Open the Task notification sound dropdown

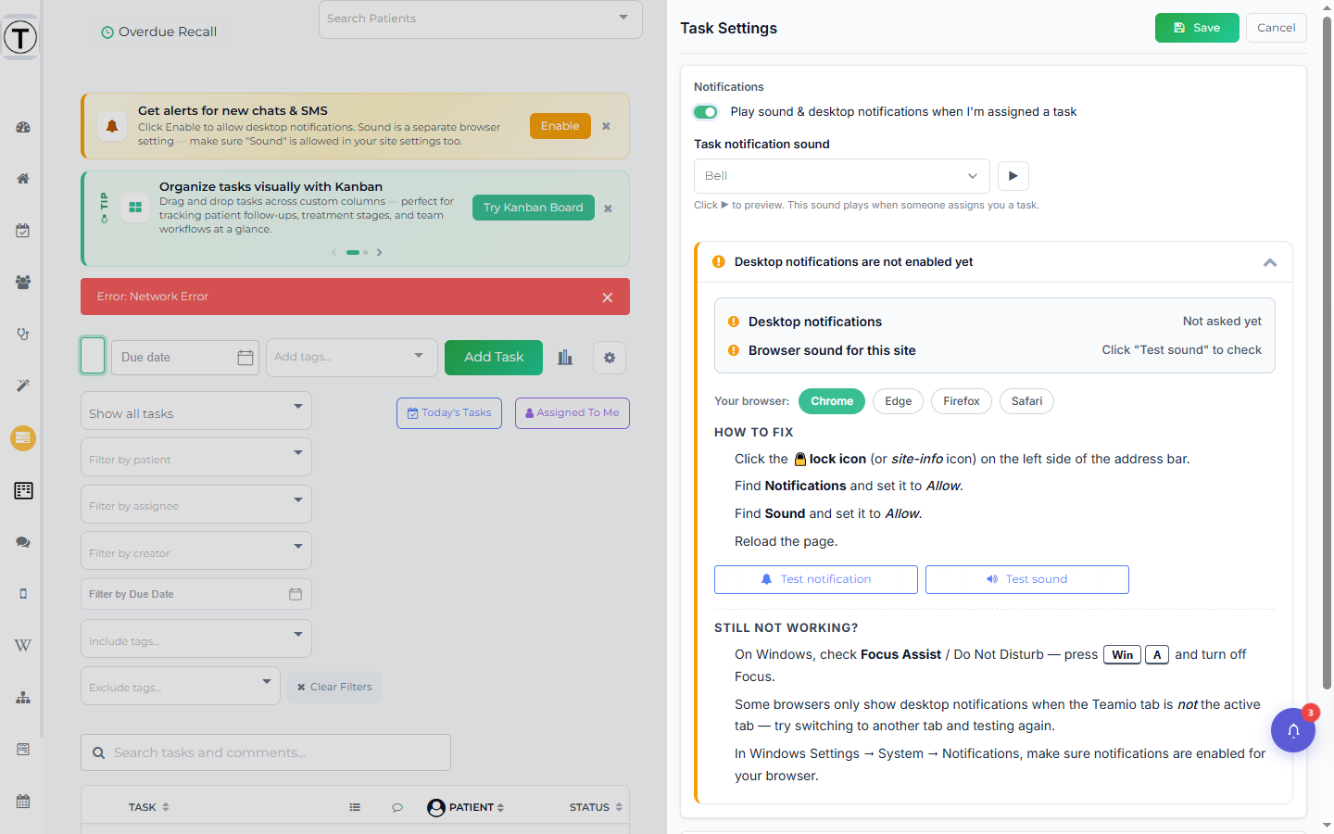pos(841,176)
